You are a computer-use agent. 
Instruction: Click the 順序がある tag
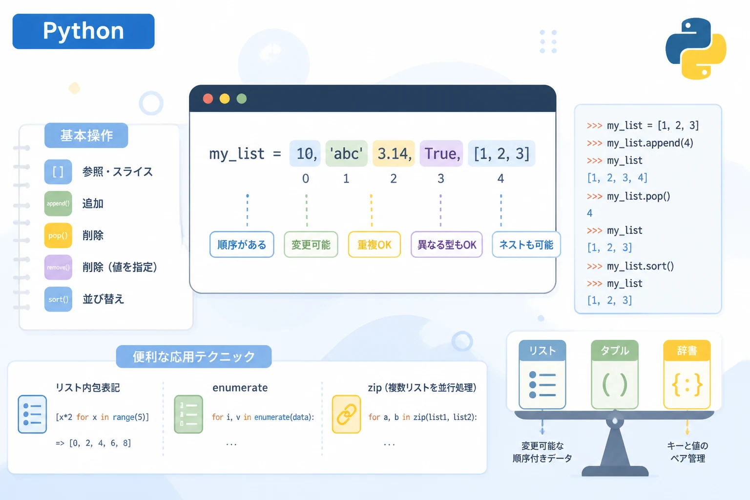242,245
